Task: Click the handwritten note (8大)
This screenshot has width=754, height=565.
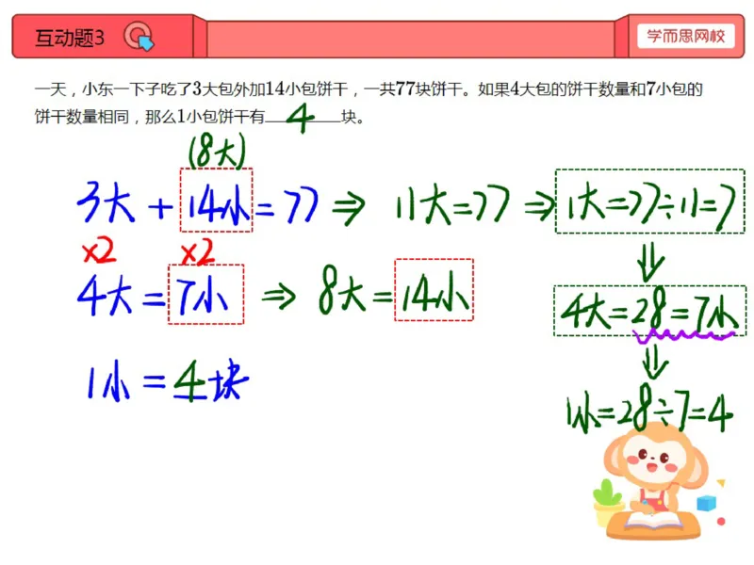Action: pyautogui.click(x=218, y=152)
